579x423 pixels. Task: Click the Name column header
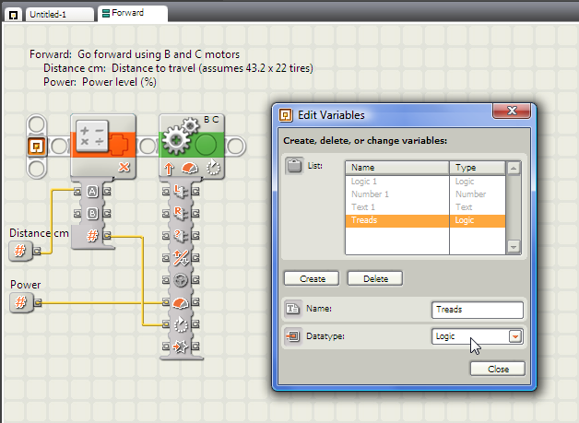397,168
